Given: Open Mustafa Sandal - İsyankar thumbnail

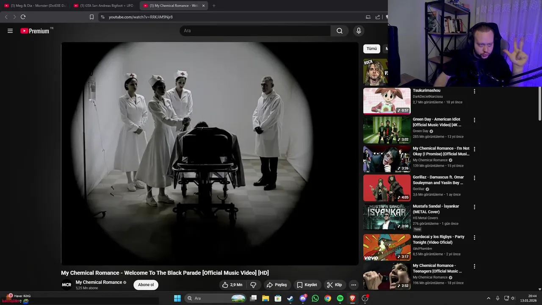Looking at the screenshot, I should click(387, 217).
